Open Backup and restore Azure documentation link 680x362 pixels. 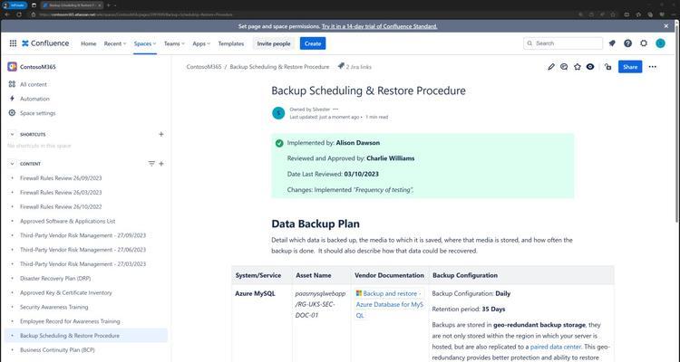[x=390, y=304]
